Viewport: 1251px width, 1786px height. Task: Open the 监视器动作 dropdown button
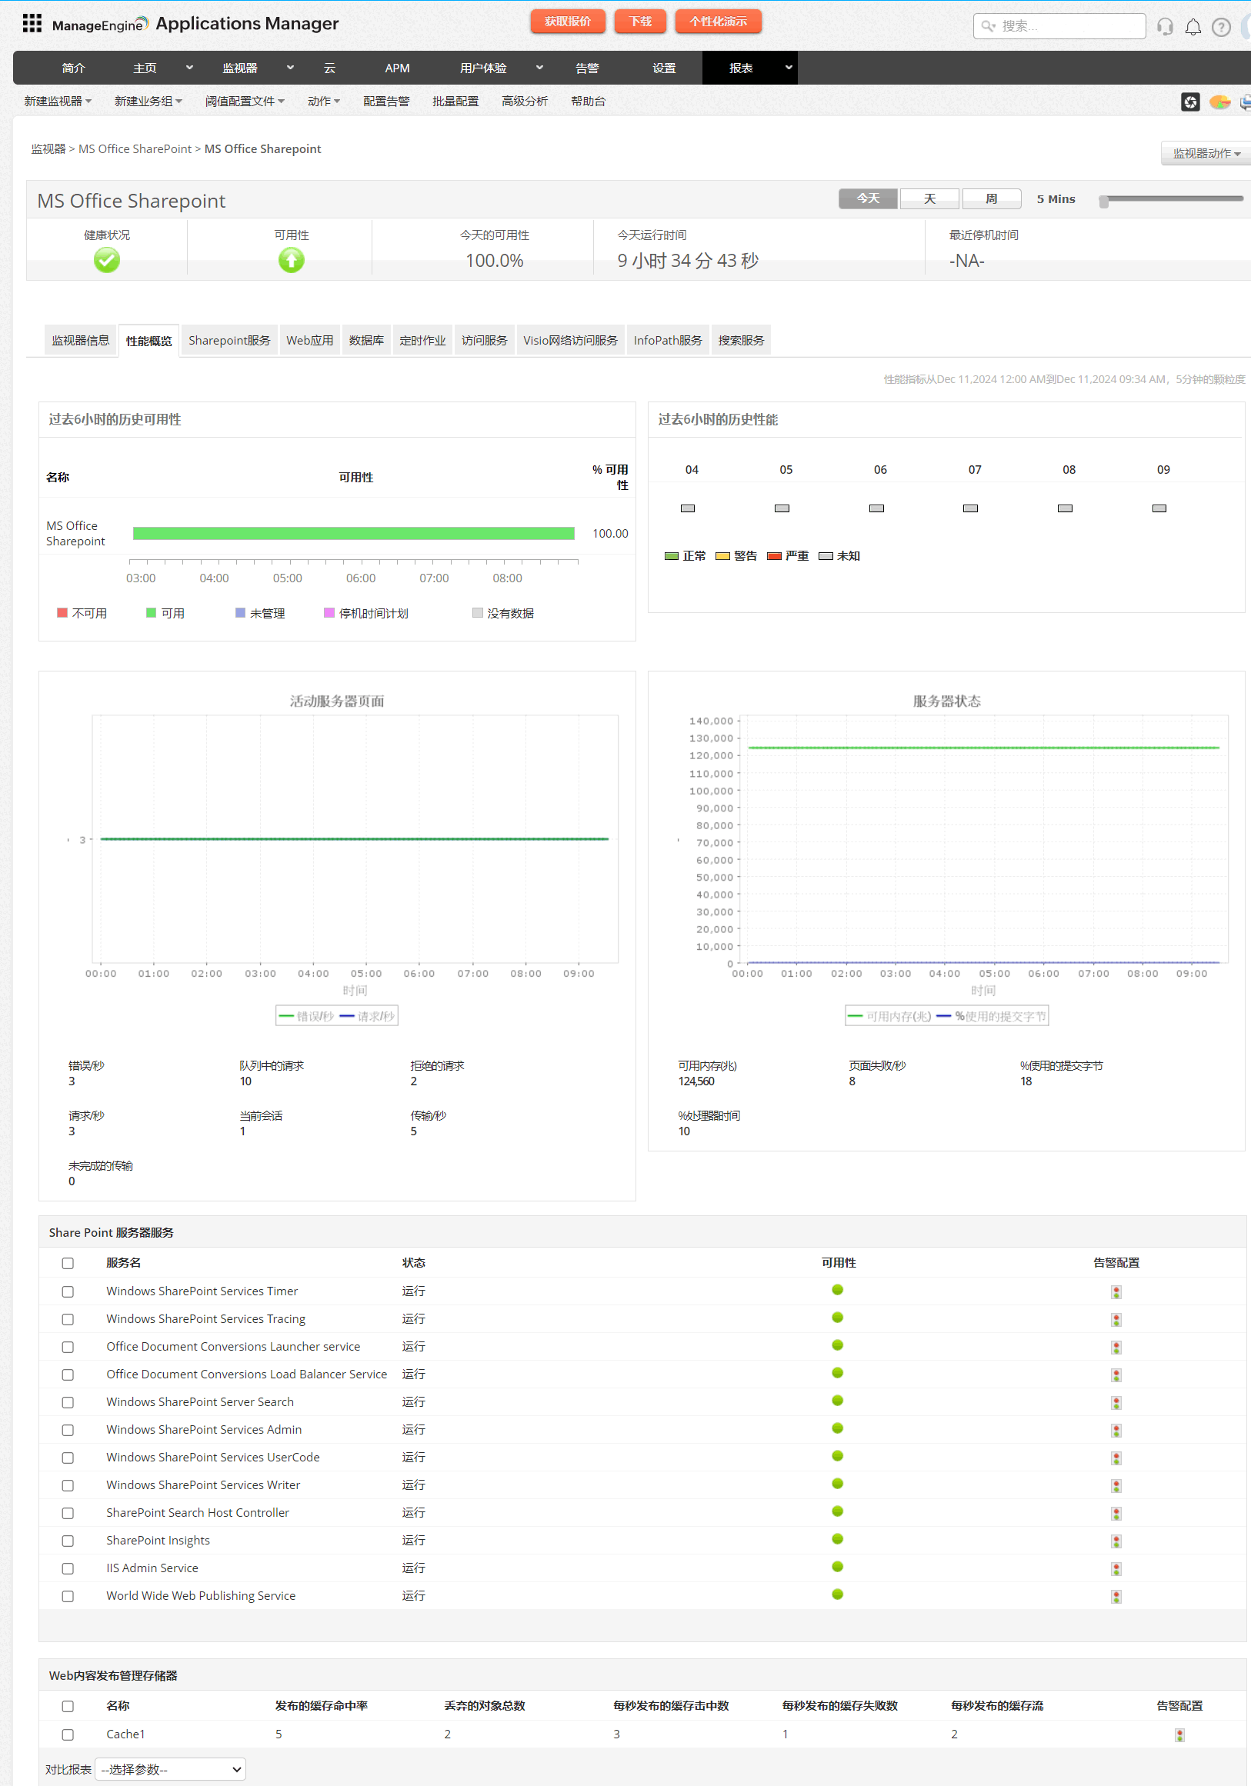[x=1206, y=153]
